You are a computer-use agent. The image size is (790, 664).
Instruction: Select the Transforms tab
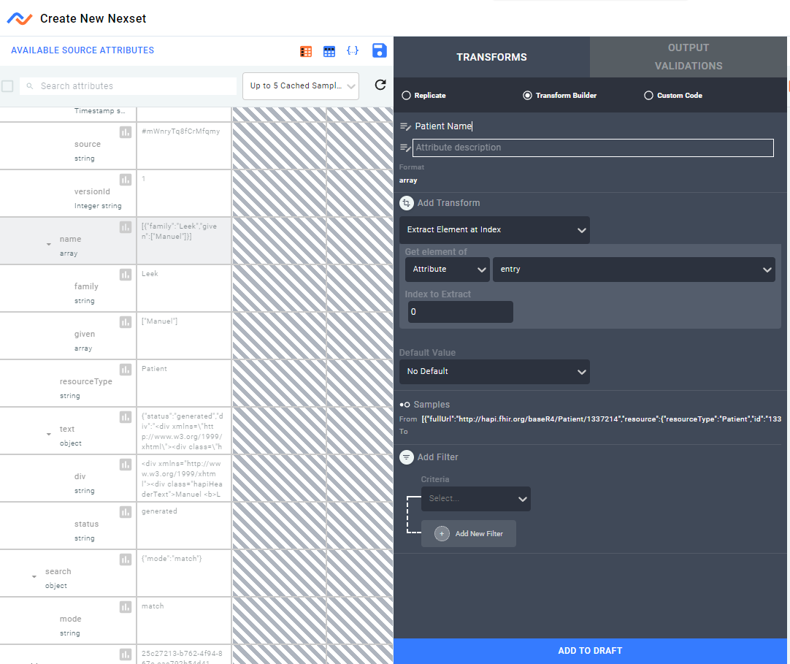coord(491,57)
